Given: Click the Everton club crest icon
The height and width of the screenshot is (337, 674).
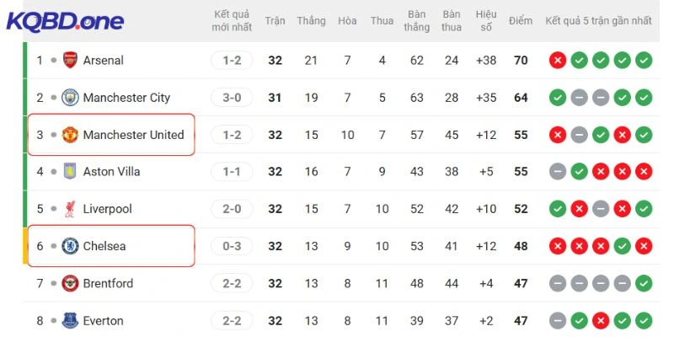Looking at the screenshot, I should 70,320.
